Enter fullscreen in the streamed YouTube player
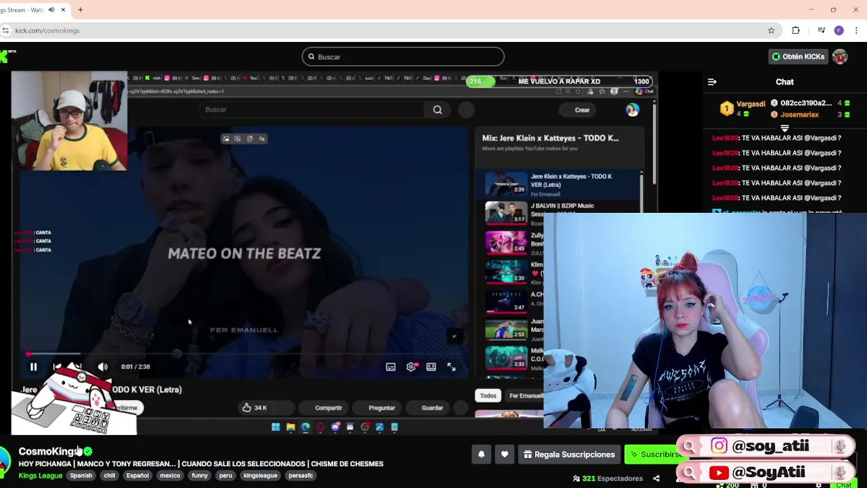The width and height of the screenshot is (867, 488). 451,367
